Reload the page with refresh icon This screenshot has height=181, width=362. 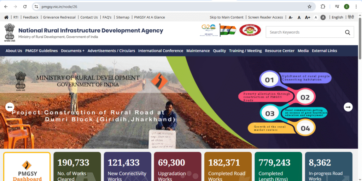(25, 7)
